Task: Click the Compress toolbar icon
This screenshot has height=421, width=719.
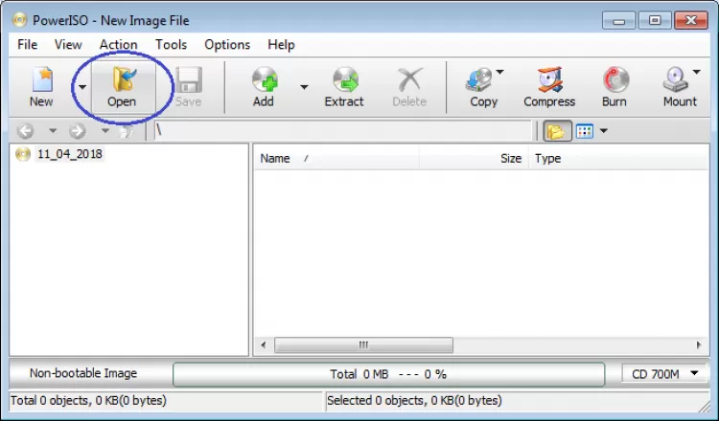Action: pyautogui.click(x=549, y=79)
